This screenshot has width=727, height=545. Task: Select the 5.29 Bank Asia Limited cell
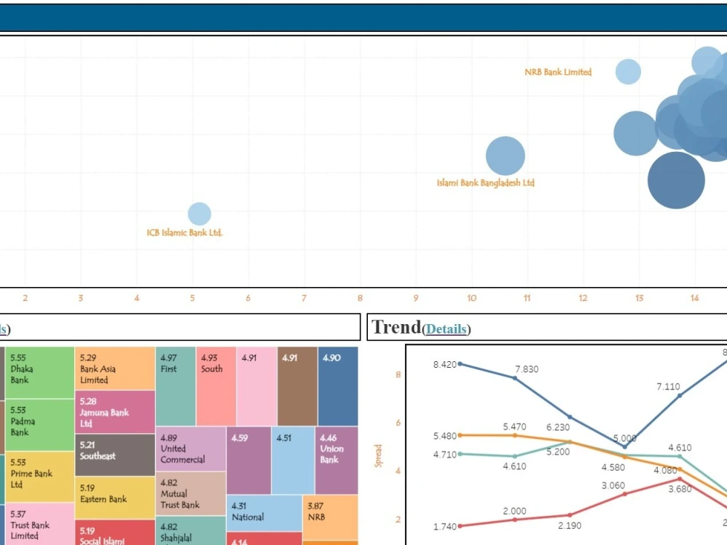(115, 368)
